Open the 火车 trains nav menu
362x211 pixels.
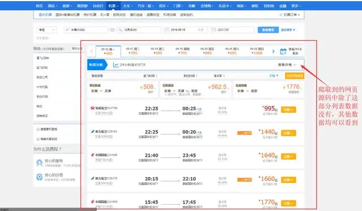tap(128, 6)
